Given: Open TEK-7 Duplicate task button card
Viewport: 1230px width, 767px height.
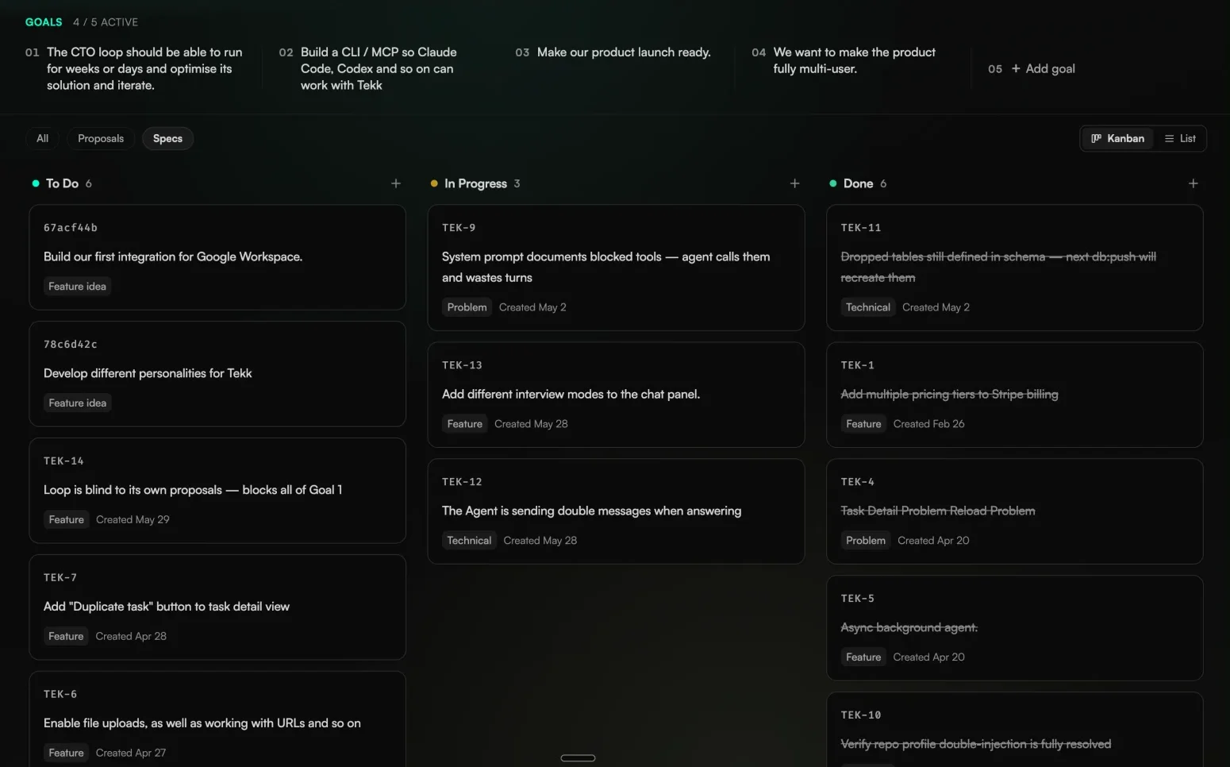Looking at the screenshot, I should [217, 607].
